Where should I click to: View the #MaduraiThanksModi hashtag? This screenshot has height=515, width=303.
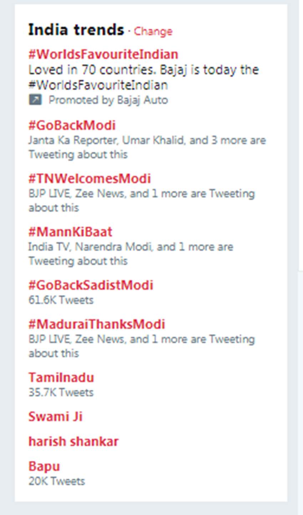[x=97, y=324]
